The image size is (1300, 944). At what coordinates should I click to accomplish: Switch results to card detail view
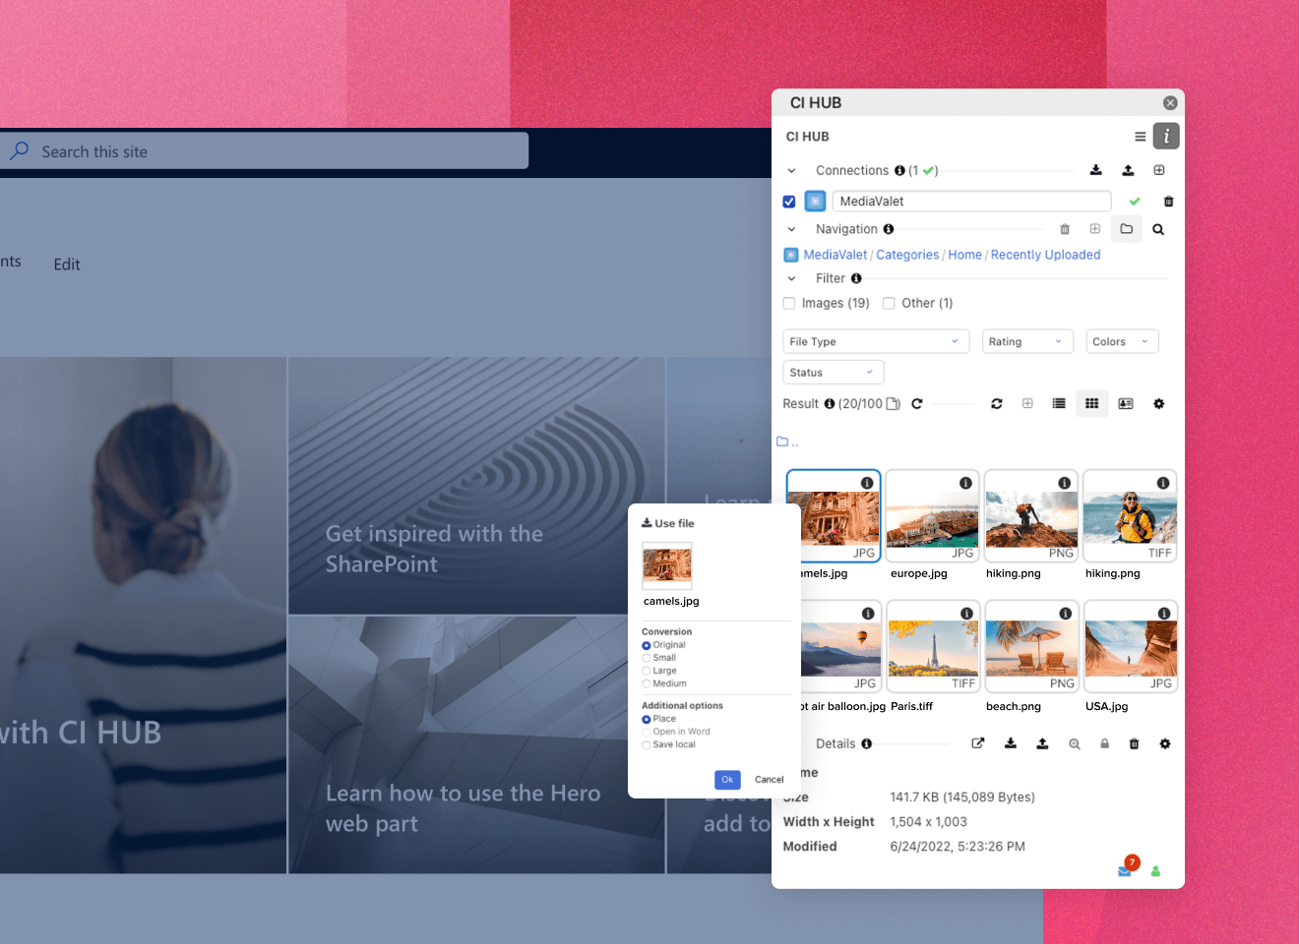click(x=1126, y=404)
